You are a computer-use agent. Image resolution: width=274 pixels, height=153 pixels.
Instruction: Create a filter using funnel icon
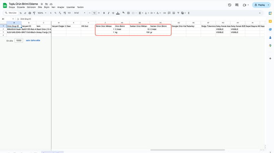pos(178,13)
